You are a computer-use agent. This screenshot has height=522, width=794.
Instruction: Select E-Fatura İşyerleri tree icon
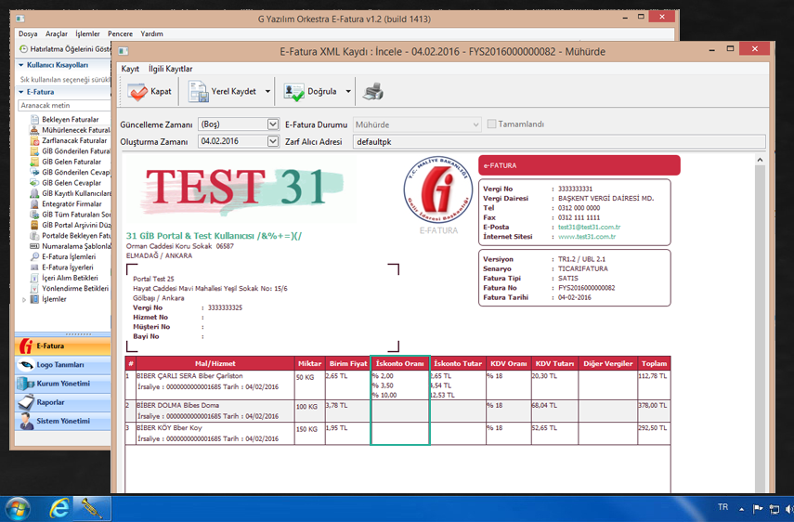click(x=34, y=268)
